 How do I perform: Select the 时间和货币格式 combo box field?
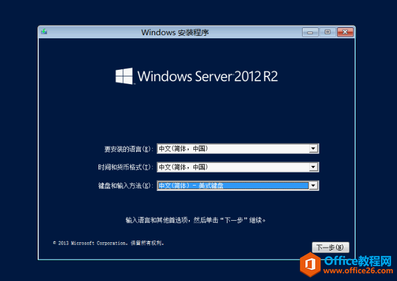tap(238, 167)
